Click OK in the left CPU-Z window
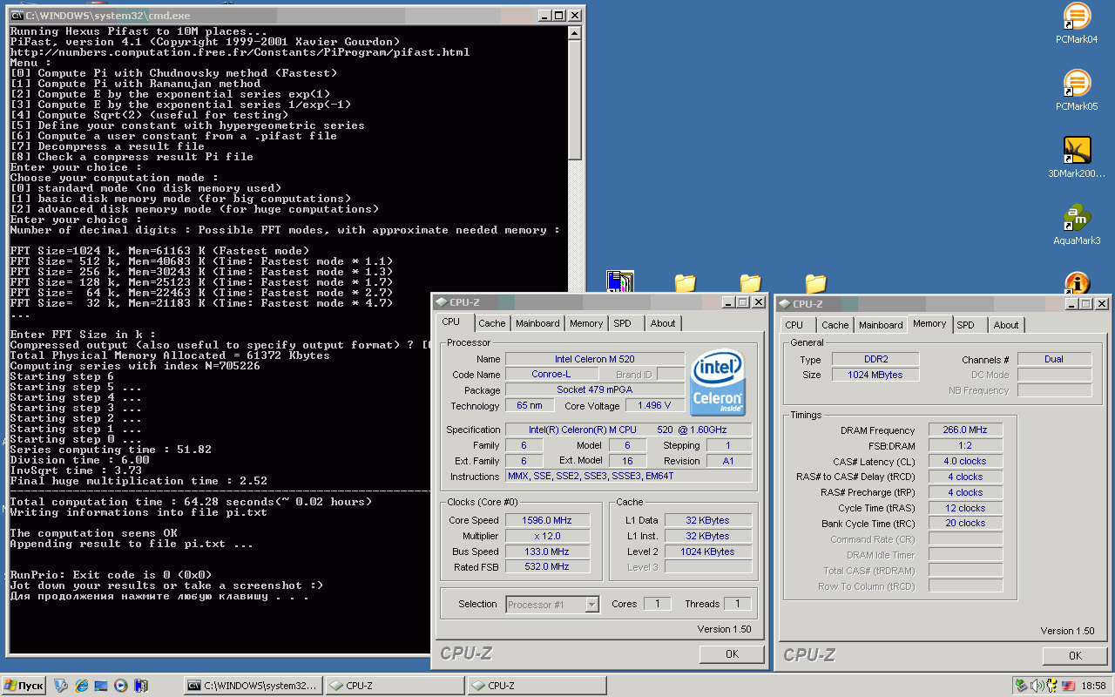1115x697 pixels. click(x=732, y=653)
